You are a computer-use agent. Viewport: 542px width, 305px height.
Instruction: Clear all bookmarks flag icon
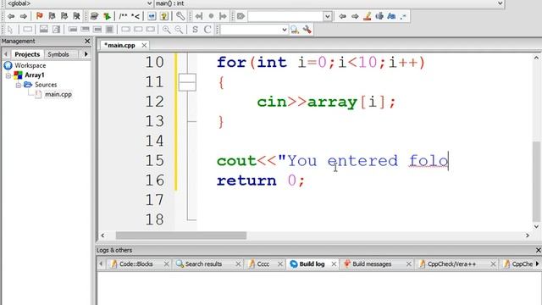tap(76, 16)
